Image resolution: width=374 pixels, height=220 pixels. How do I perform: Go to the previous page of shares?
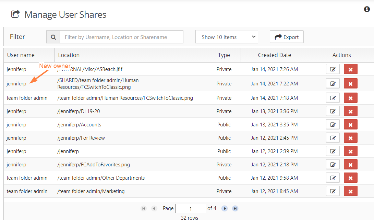pos(154,208)
